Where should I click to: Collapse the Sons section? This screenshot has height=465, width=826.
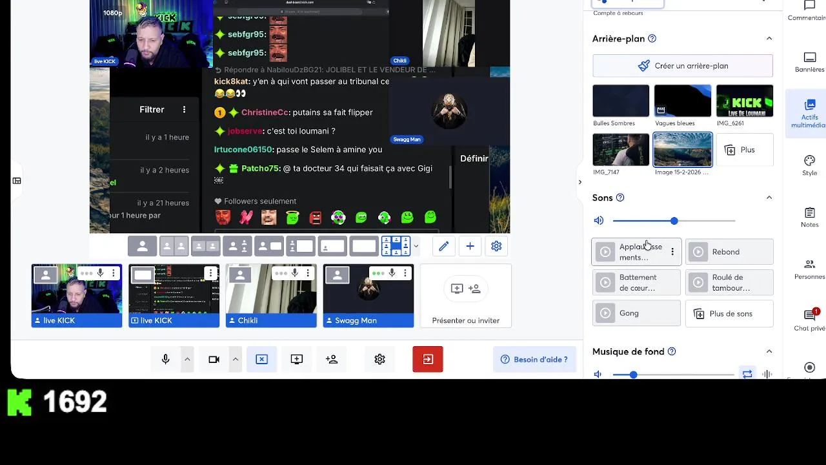tap(769, 198)
